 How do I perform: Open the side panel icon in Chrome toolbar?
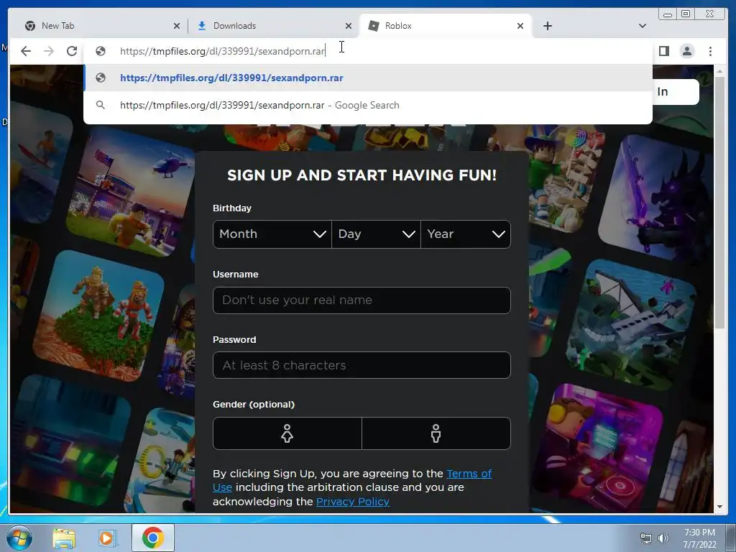[x=663, y=51]
